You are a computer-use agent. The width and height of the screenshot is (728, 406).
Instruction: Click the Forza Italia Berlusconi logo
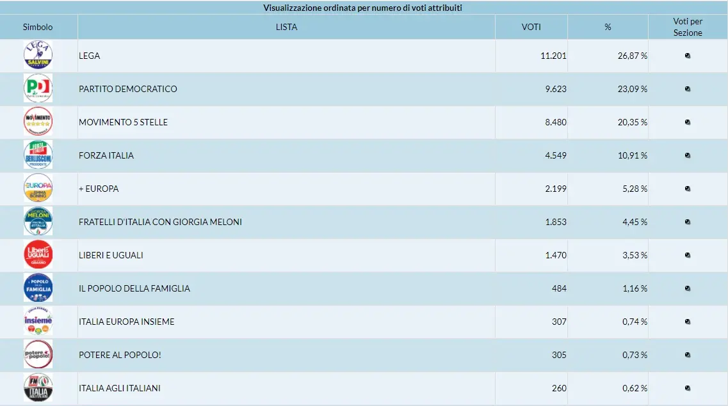coord(38,155)
